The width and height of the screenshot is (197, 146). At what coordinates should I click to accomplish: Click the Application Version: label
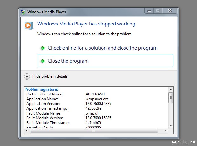point(43,104)
